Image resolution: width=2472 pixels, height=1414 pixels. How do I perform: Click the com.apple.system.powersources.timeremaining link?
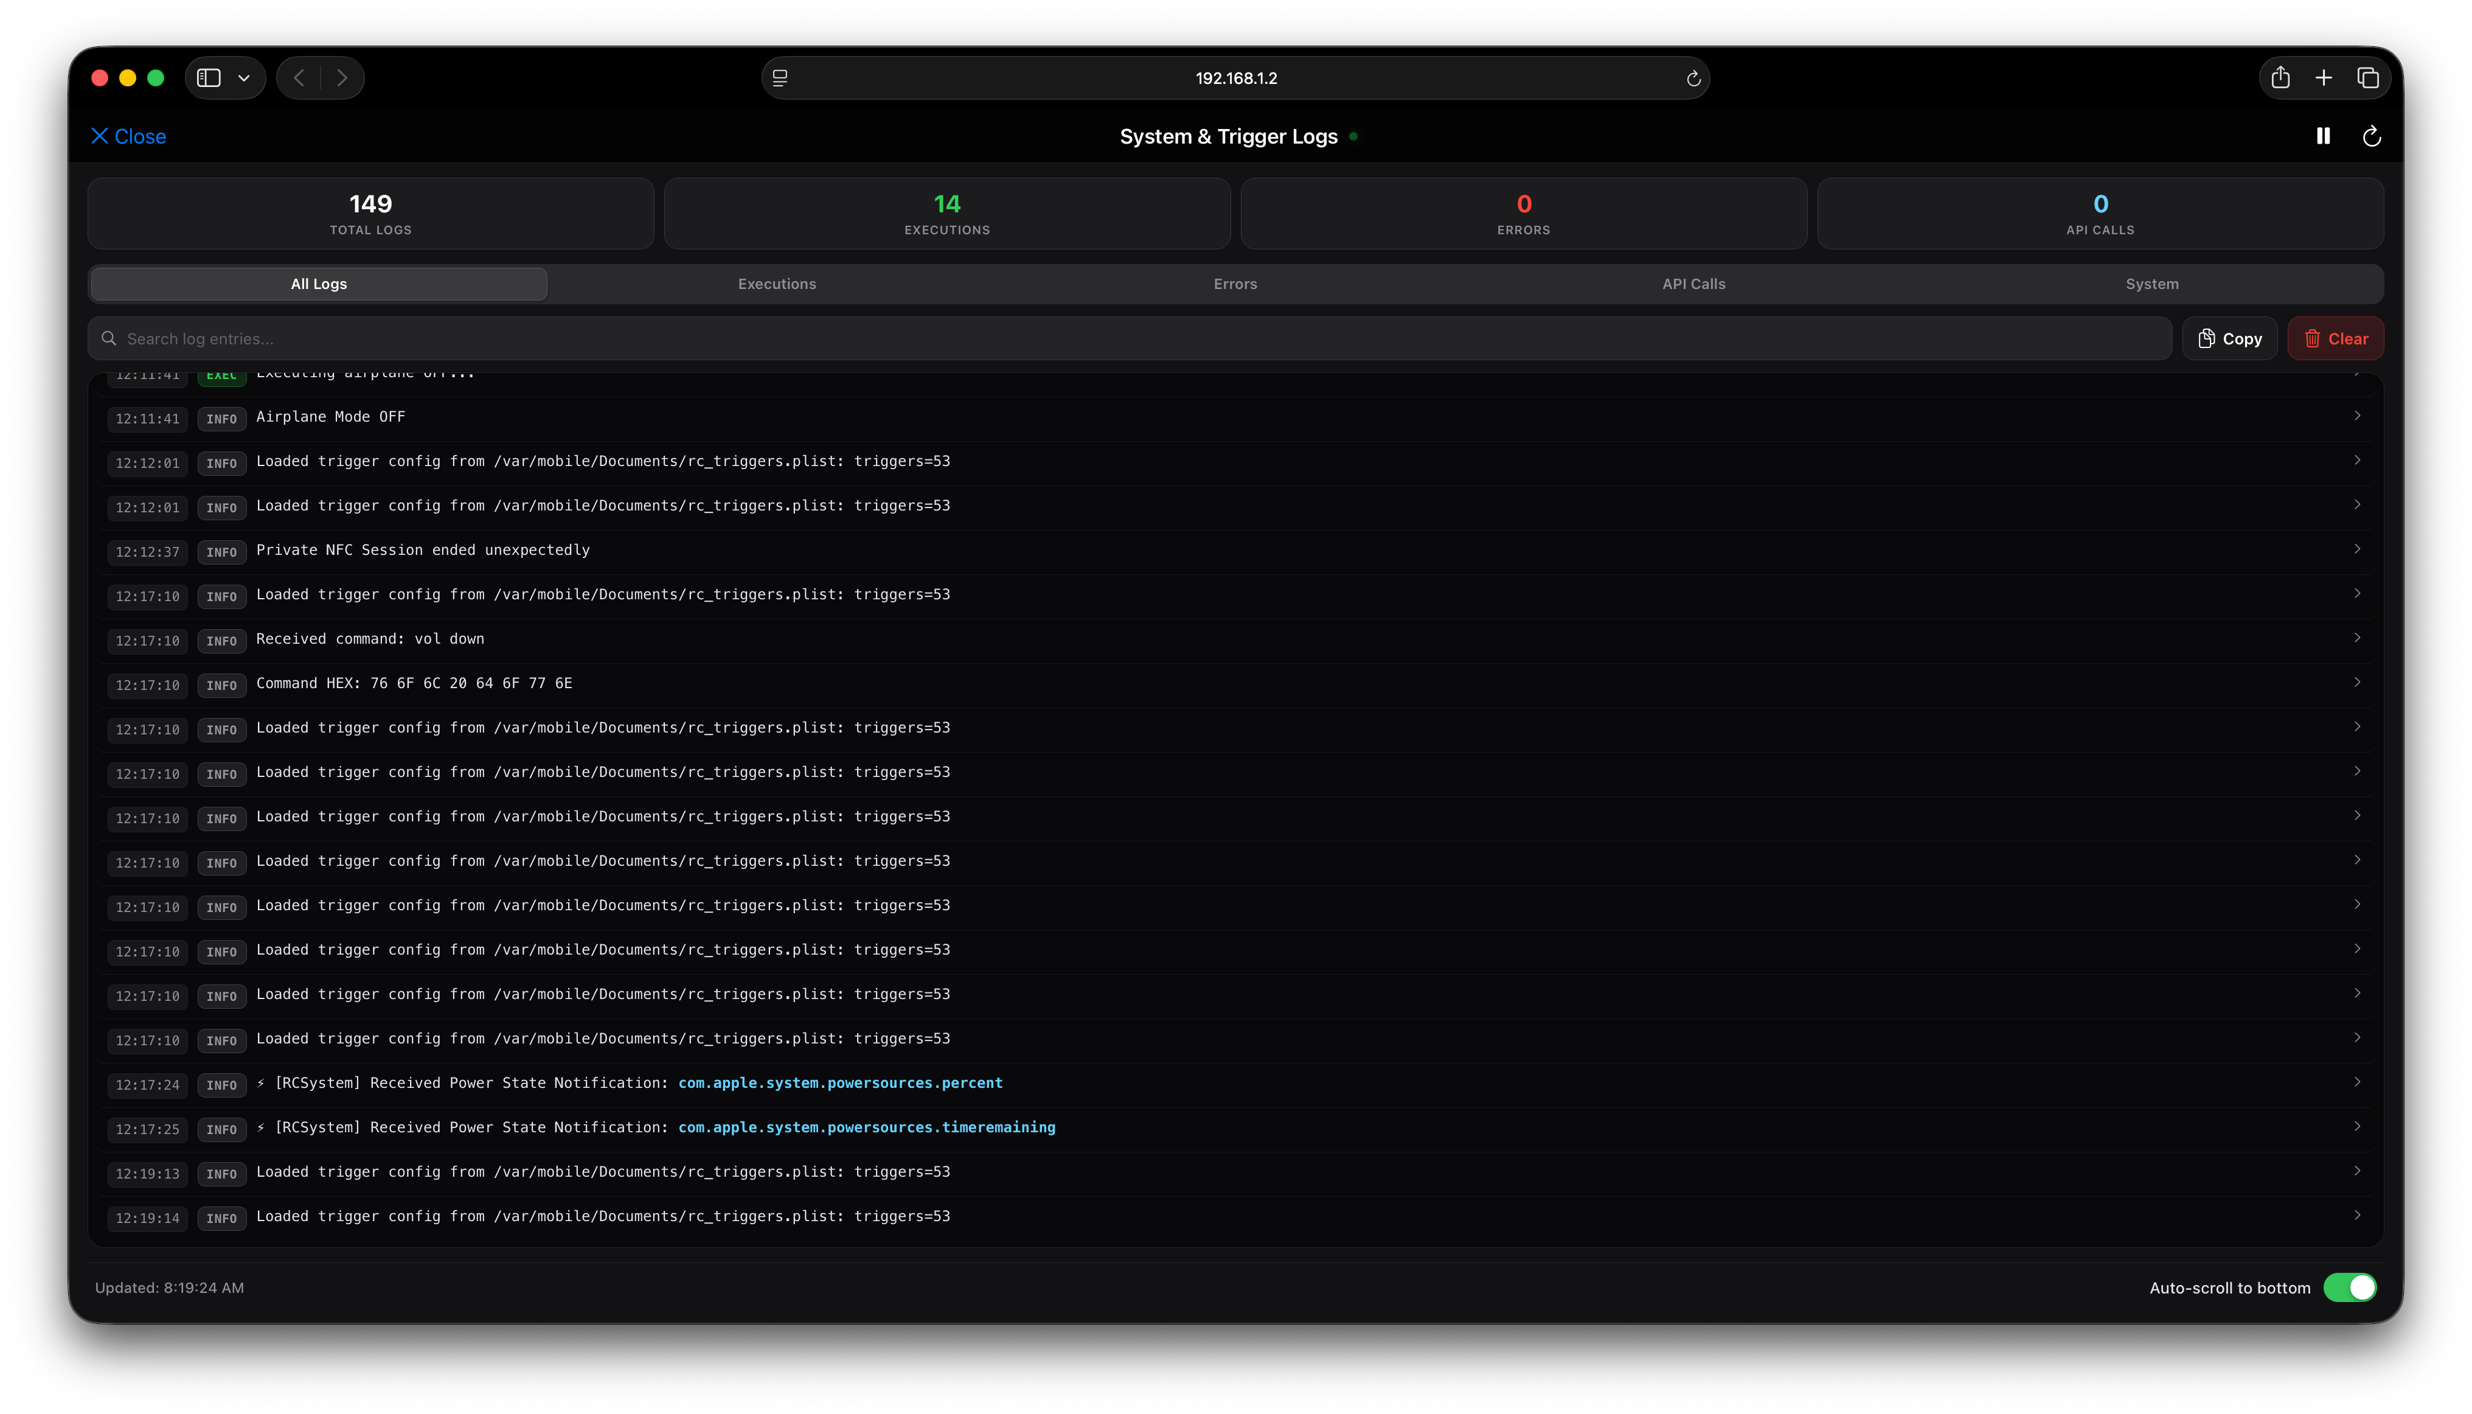(866, 1127)
